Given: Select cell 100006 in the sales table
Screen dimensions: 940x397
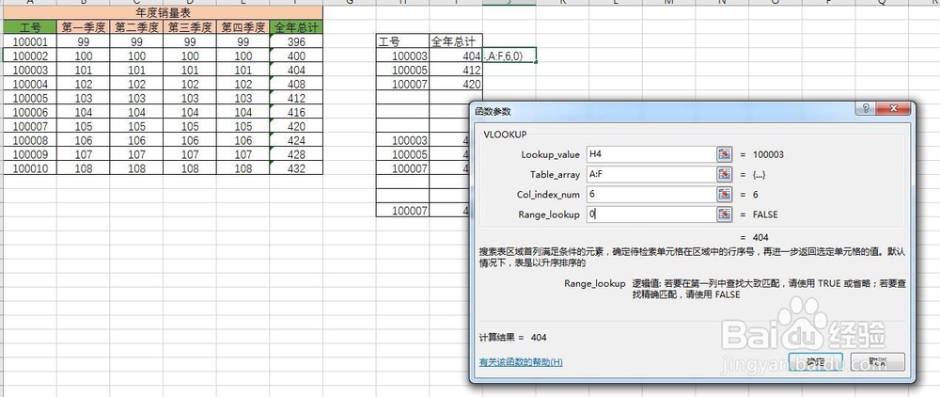Looking at the screenshot, I should [30, 112].
